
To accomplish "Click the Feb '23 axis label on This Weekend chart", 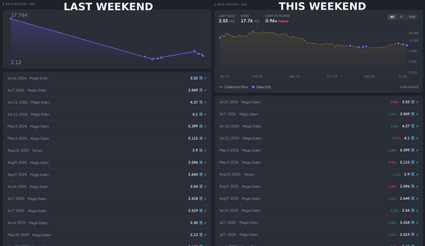I will [257, 77].
